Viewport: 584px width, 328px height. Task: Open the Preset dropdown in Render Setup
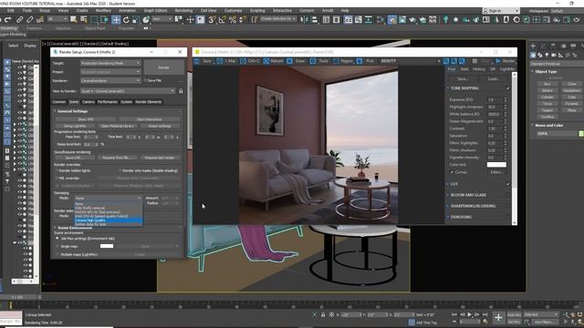(x=110, y=72)
